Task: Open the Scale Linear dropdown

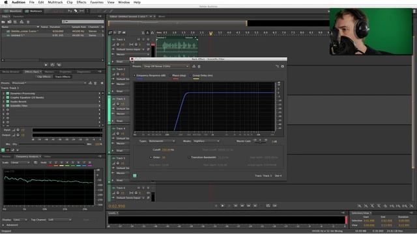Action: 20,162
